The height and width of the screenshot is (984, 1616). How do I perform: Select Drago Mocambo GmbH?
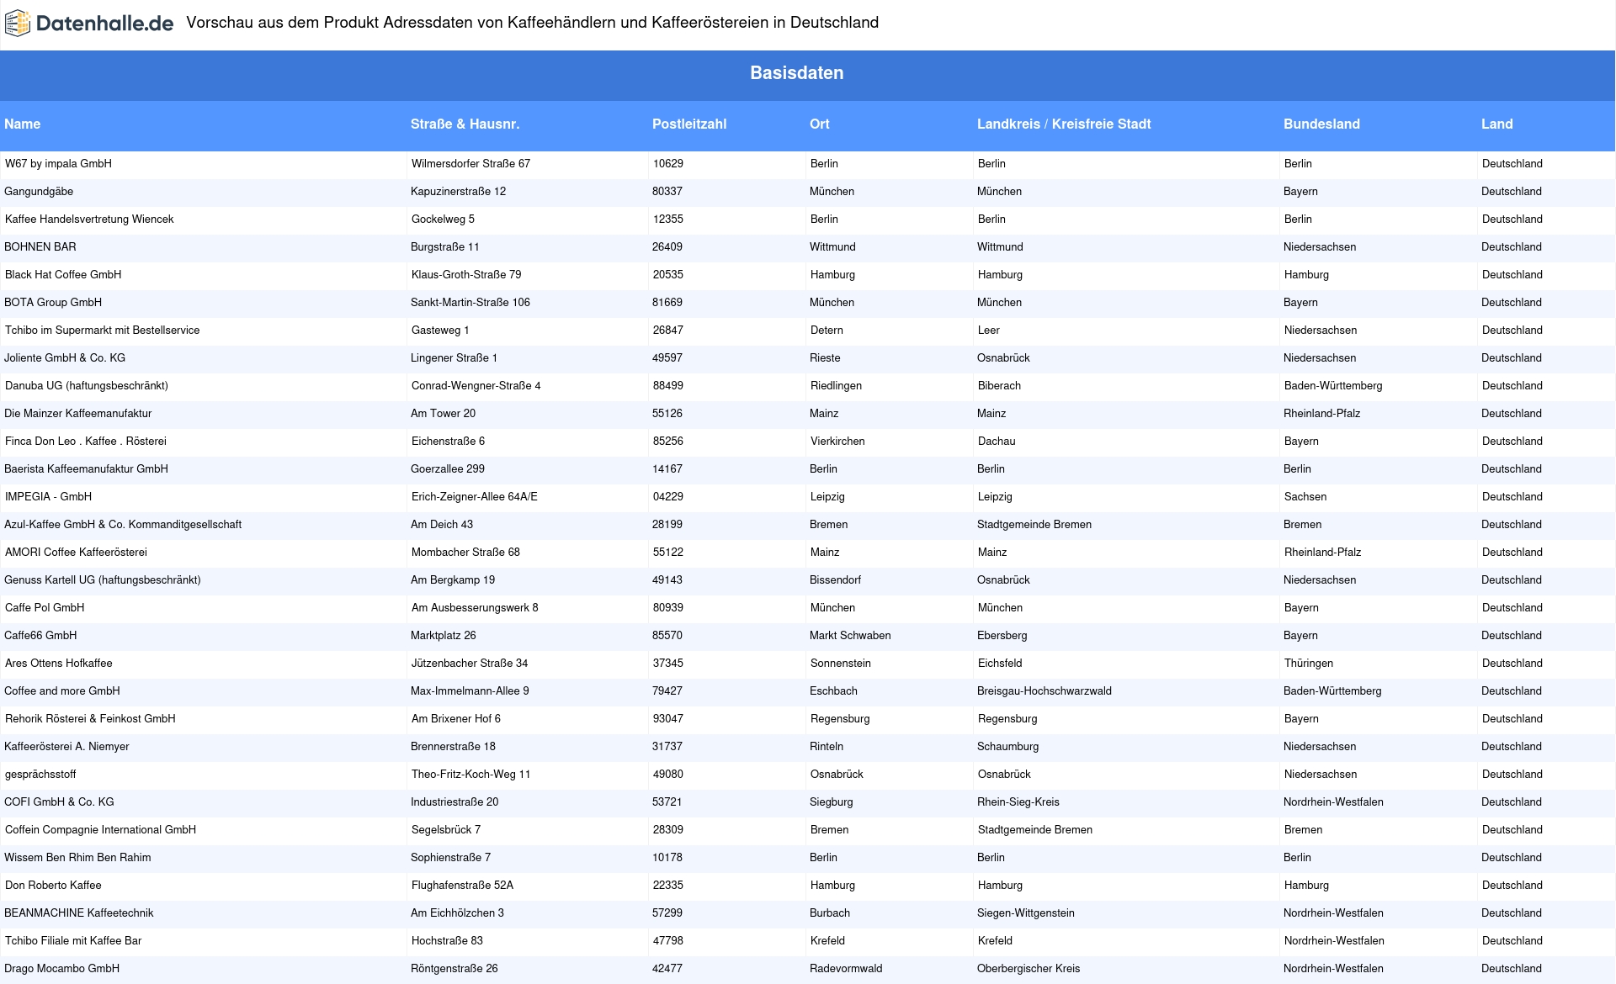click(x=62, y=969)
